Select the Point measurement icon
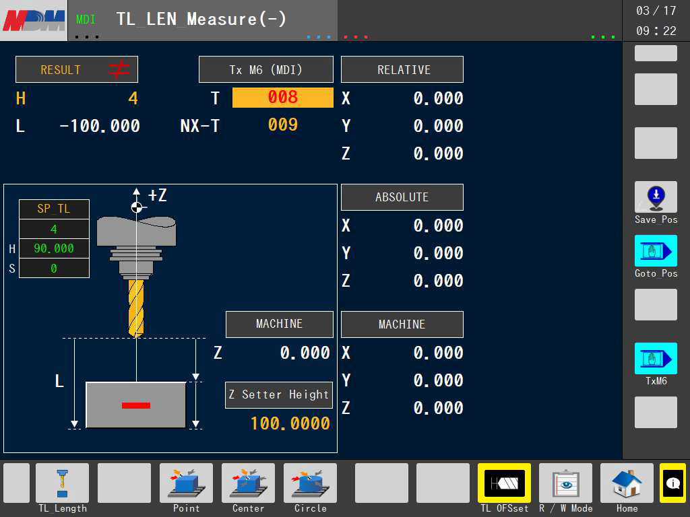The width and height of the screenshot is (690, 517). 186,483
